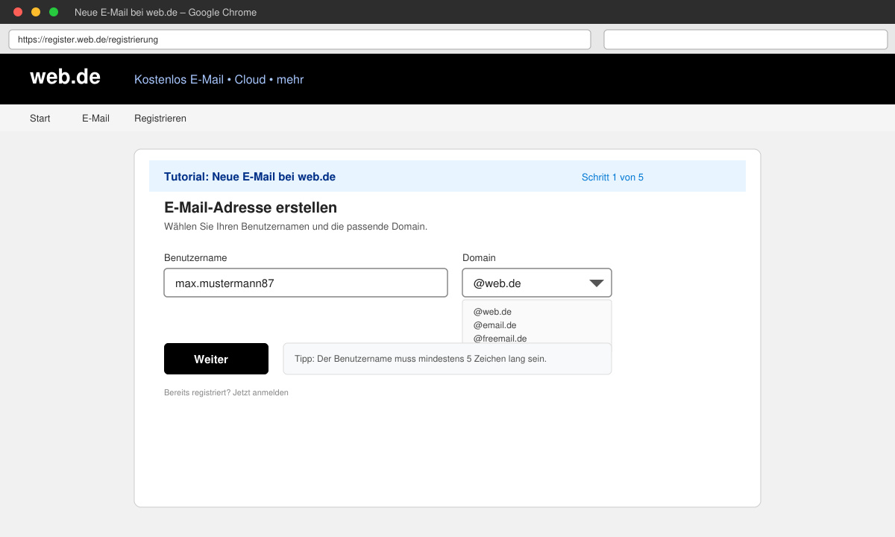Open the E-Mail navigation item
The height and width of the screenshot is (537, 895).
95,119
